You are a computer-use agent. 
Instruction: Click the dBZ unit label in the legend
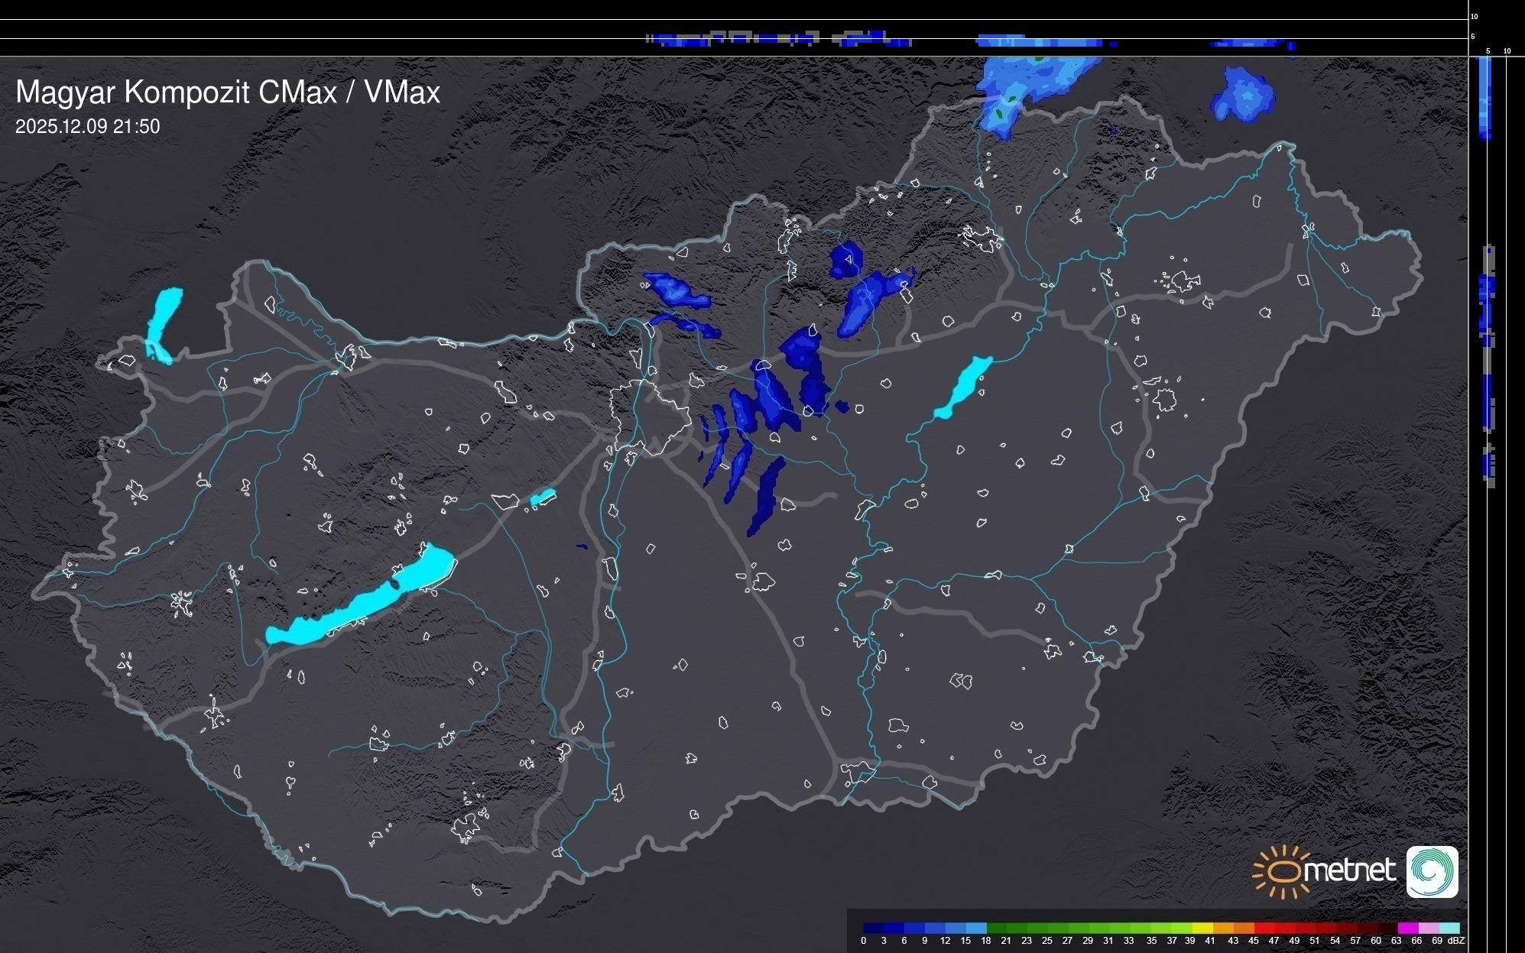click(x=1456, y=941)
